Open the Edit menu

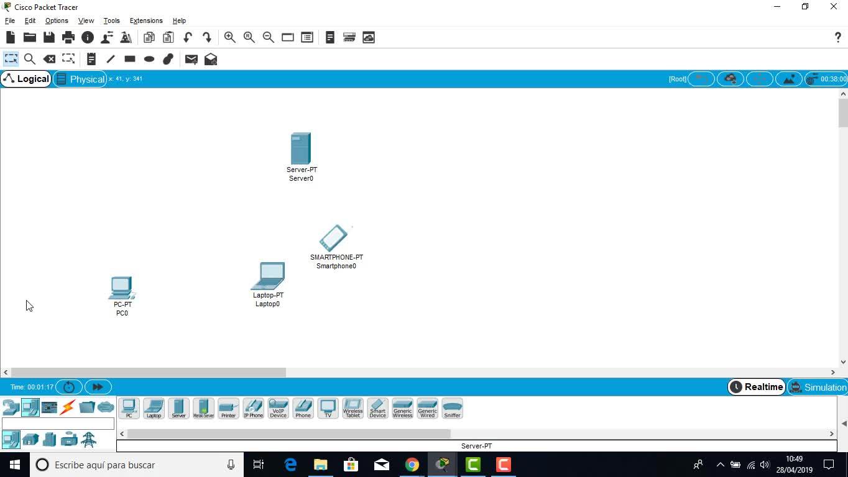(30, 20)
